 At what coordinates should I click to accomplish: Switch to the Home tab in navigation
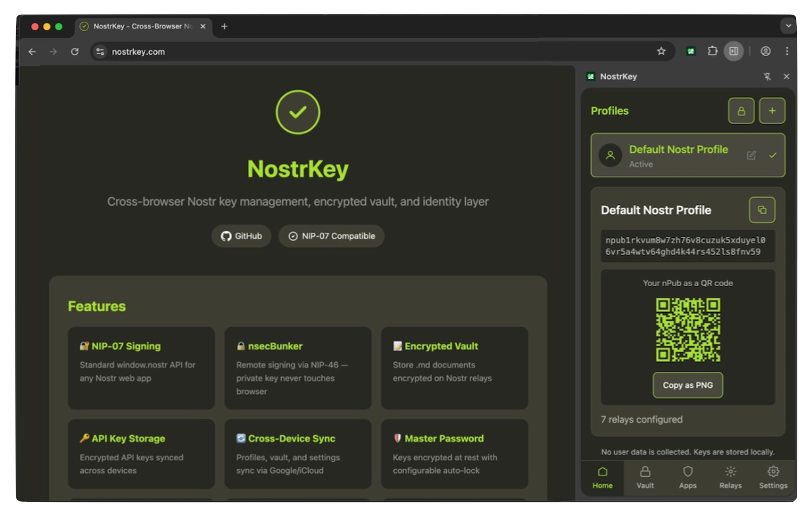tap(602, 476)
